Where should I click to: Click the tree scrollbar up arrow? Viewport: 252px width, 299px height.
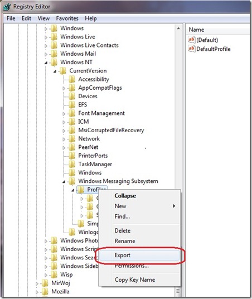click(x=178, y=28)
